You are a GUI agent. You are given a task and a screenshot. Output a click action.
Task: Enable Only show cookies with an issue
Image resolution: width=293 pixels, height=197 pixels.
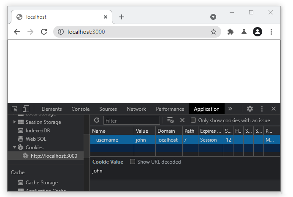[x=193, y=120]
